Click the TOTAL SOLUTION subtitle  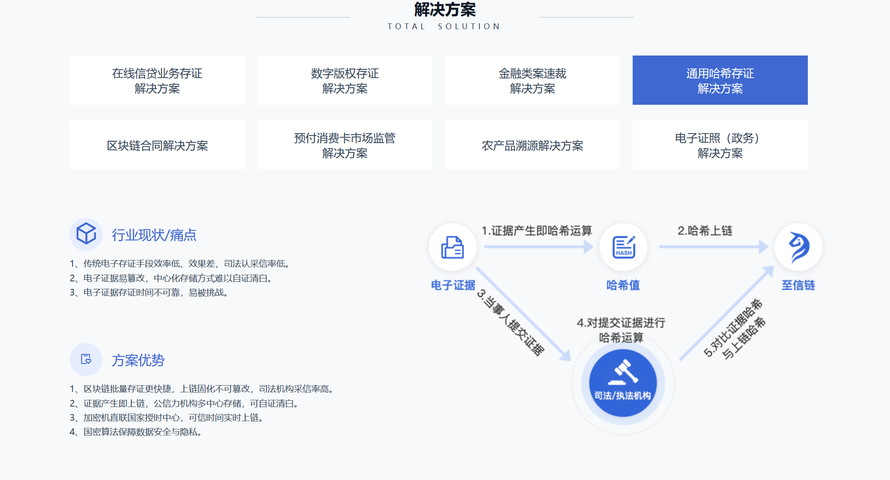click(x=445, y=26)
